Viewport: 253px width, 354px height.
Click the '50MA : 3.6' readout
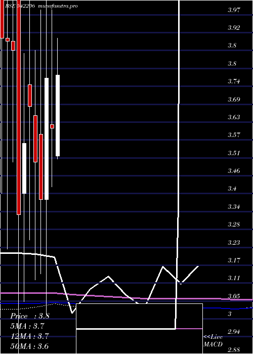tap(30, 346)
